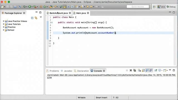Click the Clear Console icon

139,70
